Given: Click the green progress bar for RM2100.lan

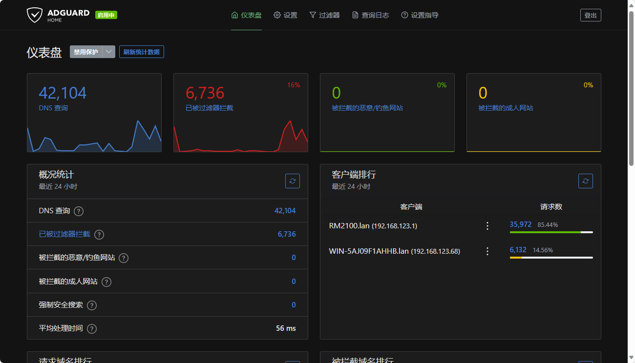Looking at the screenshot, I should (x=545, y=232).
